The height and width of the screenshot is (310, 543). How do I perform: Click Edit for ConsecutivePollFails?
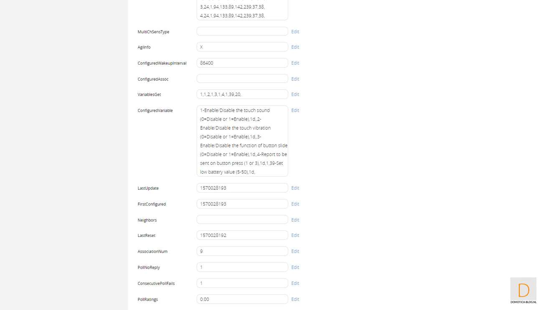coord(295,283)
